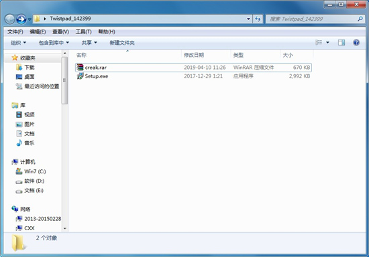Open the 查看(V) menu
Viewport: 369px width, 257px height.
tap(60, 31)
